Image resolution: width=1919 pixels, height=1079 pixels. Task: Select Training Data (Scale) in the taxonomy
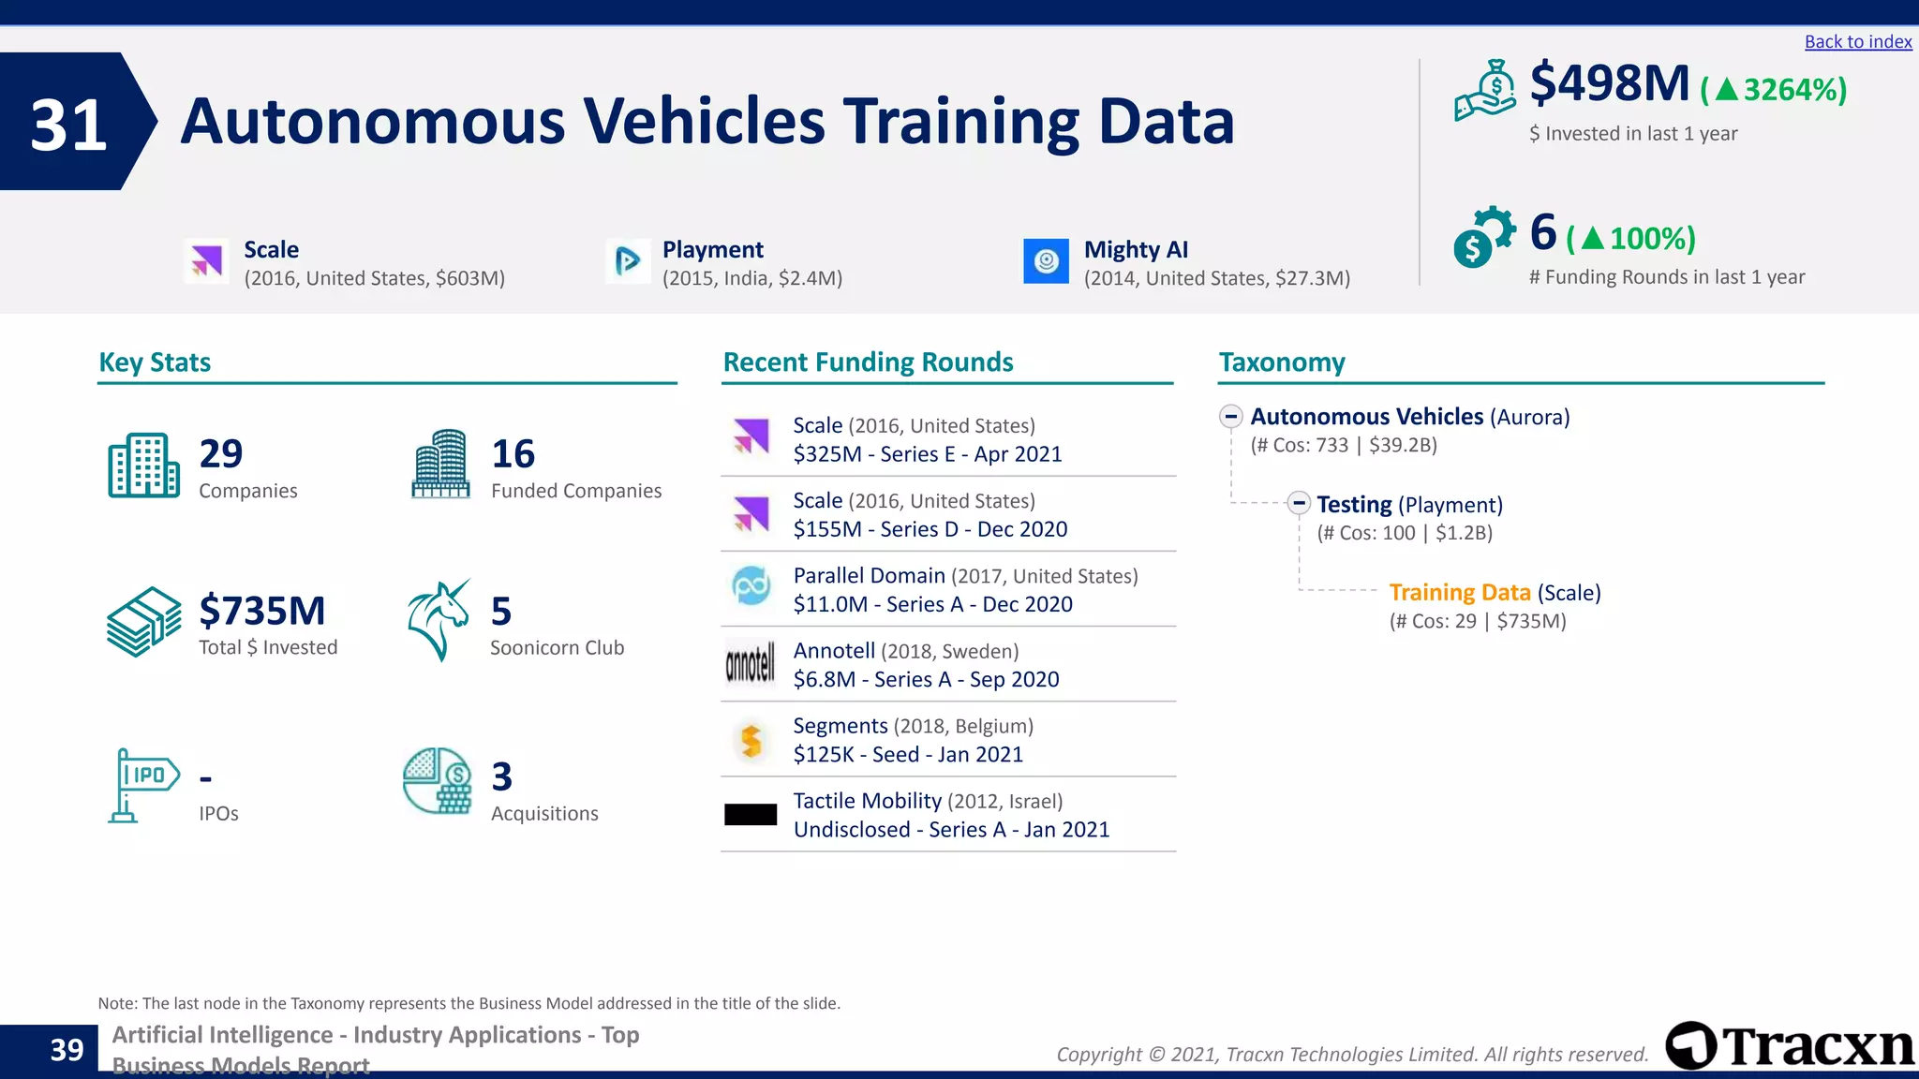click(1495, 593)
